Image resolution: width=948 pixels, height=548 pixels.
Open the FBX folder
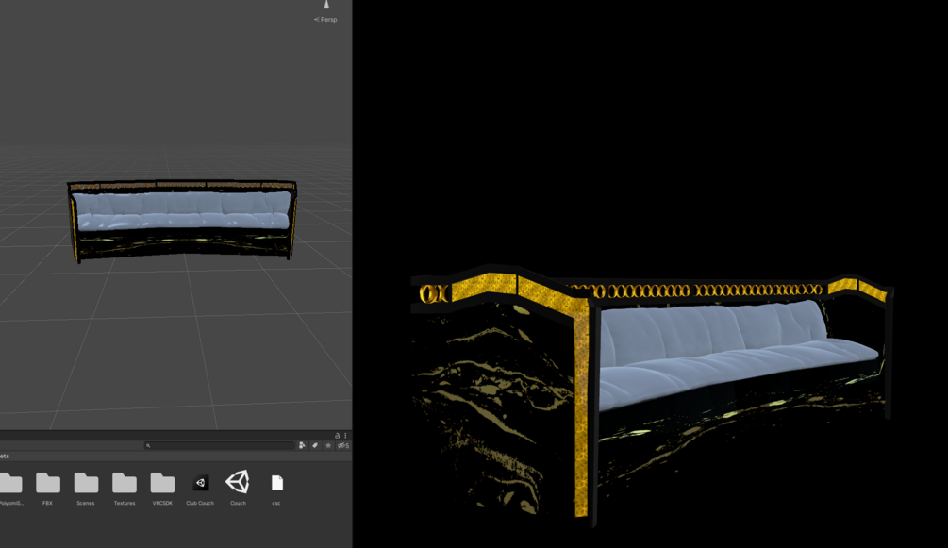(48, 483)
